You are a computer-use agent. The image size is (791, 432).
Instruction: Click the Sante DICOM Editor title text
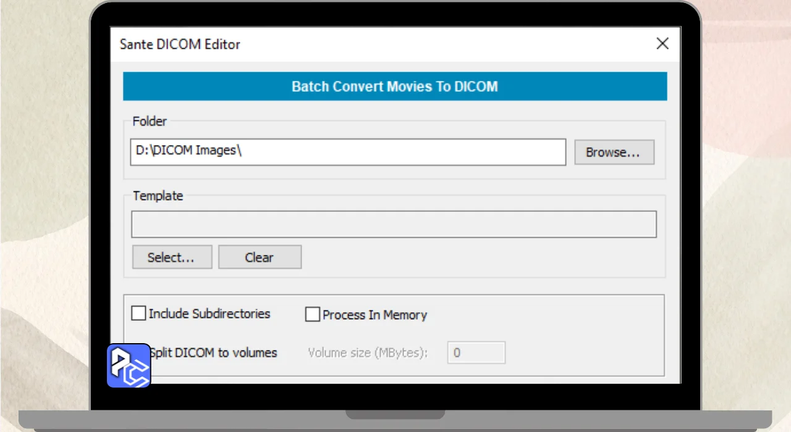(x=180, y=44)
